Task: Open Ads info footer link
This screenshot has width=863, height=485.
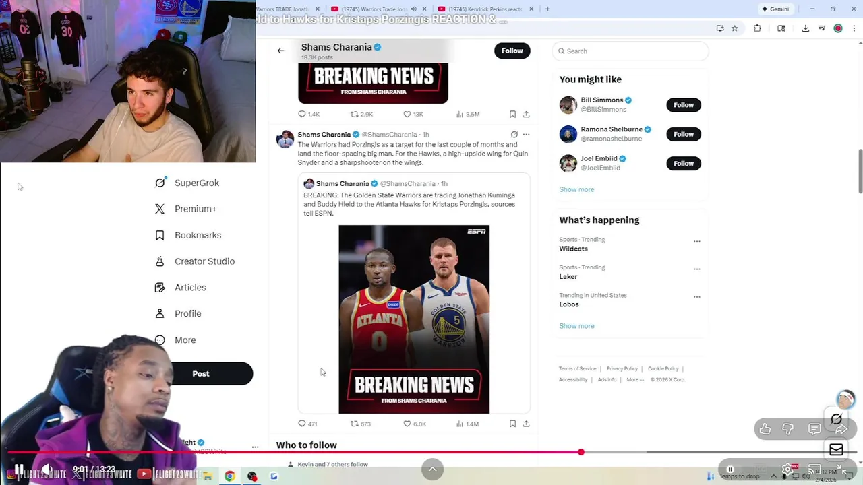Action: coord(607,380)
